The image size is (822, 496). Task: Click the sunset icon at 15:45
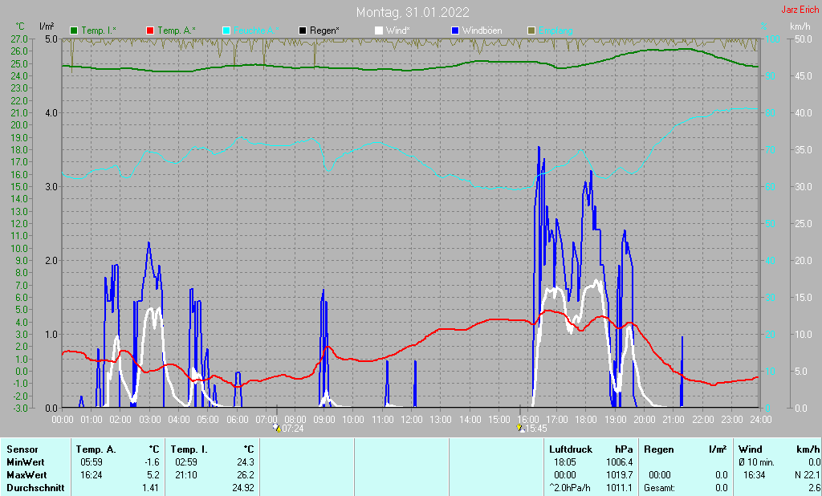coord(523,428)
